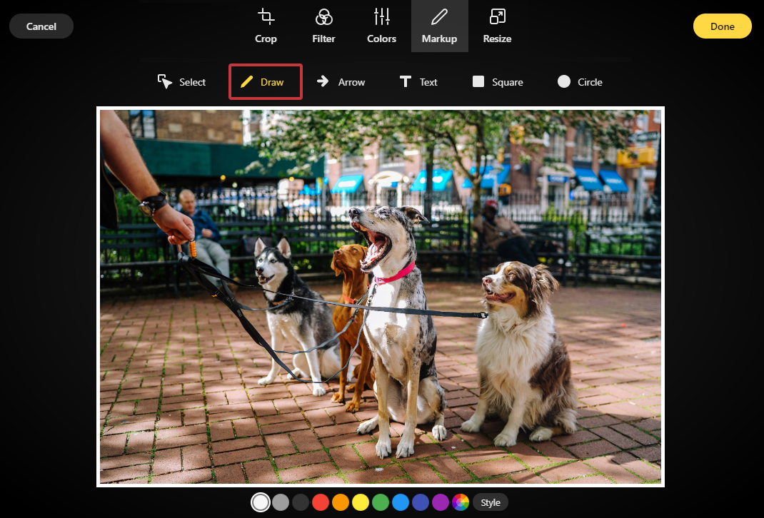Image resolution: width=764 pixels, height=518 pixels.
Task: Choose the Circle shape tool
Action: click(x=580, y=82)
